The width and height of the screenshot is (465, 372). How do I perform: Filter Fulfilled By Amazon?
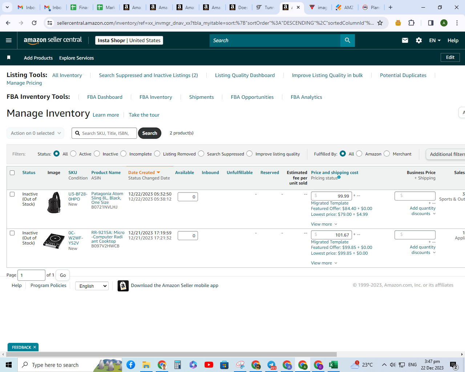[x=359, y=154]
